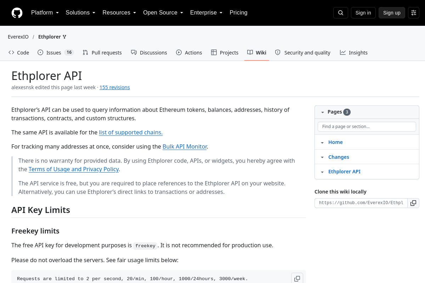Image resolution: width=425 pixels, height=283 pixels.
Task: Click the Wiki book icon
Action: click(x=250, y=52)
